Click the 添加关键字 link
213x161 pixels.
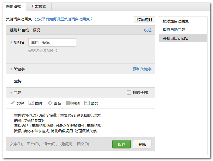[142, 69]
